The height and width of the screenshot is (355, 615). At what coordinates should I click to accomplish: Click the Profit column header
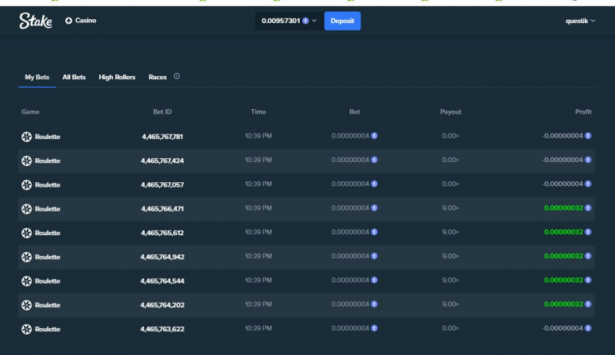click(x=583, y=111)
